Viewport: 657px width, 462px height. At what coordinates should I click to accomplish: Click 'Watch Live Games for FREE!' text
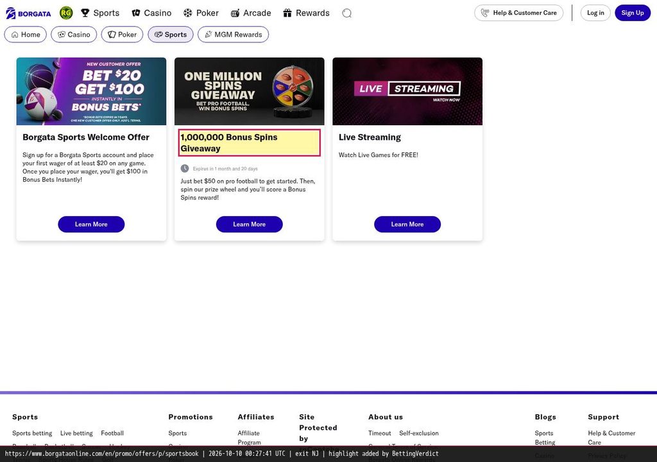[379, 155]
